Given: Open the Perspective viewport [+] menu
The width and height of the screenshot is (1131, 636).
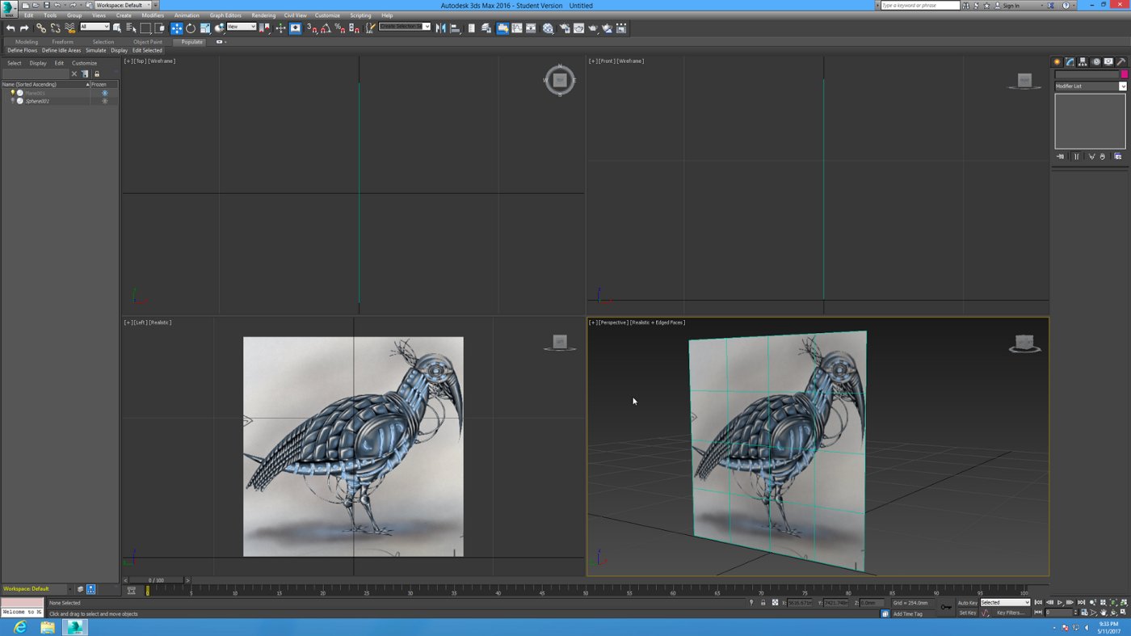Looking at the screenshot, I should (593, 322).
